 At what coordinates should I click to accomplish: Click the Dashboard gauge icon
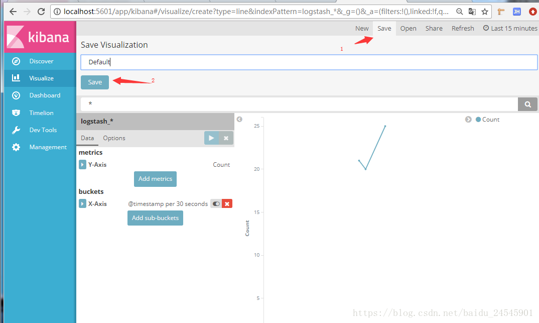(x=16, y=95)
